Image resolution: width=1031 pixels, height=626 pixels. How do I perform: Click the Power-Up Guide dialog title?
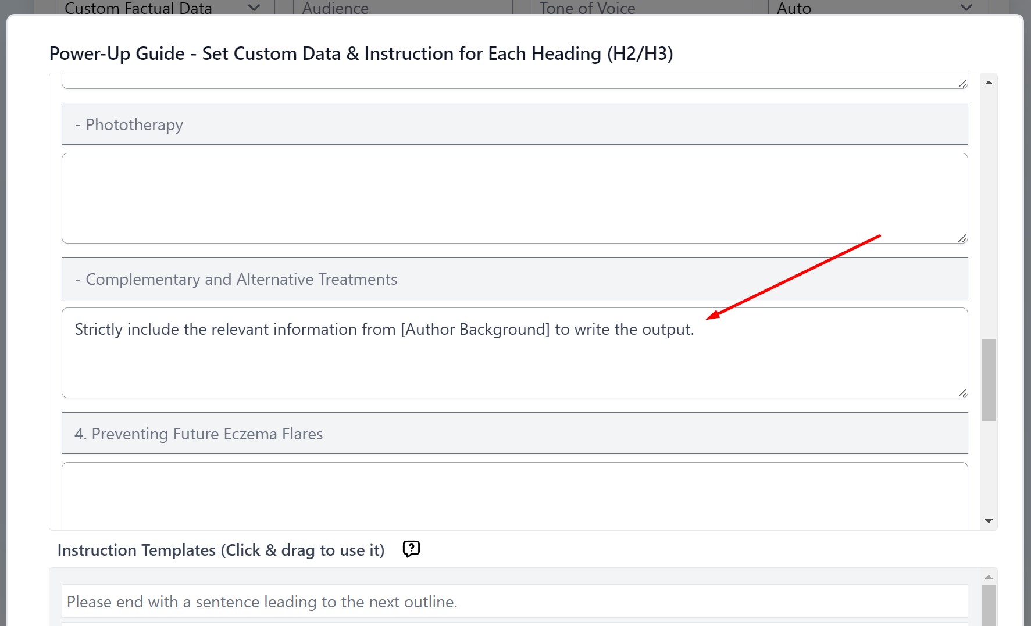click(x=361, y=53)
